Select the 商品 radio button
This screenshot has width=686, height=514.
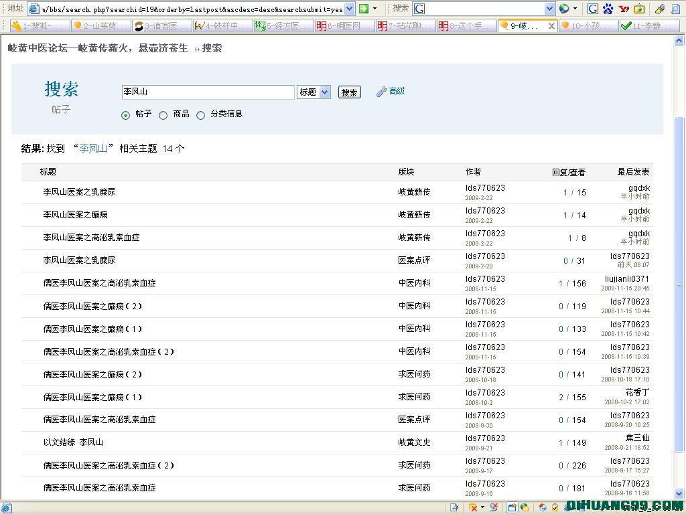click(163, 115)
